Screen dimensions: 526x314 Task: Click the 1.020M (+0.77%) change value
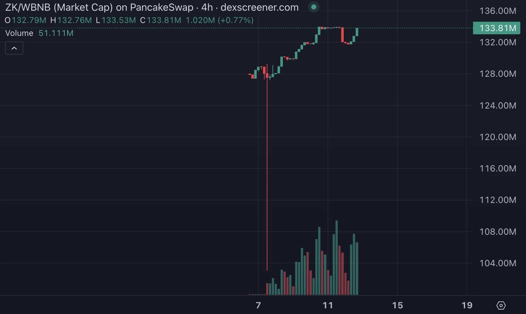coord(220,20)
